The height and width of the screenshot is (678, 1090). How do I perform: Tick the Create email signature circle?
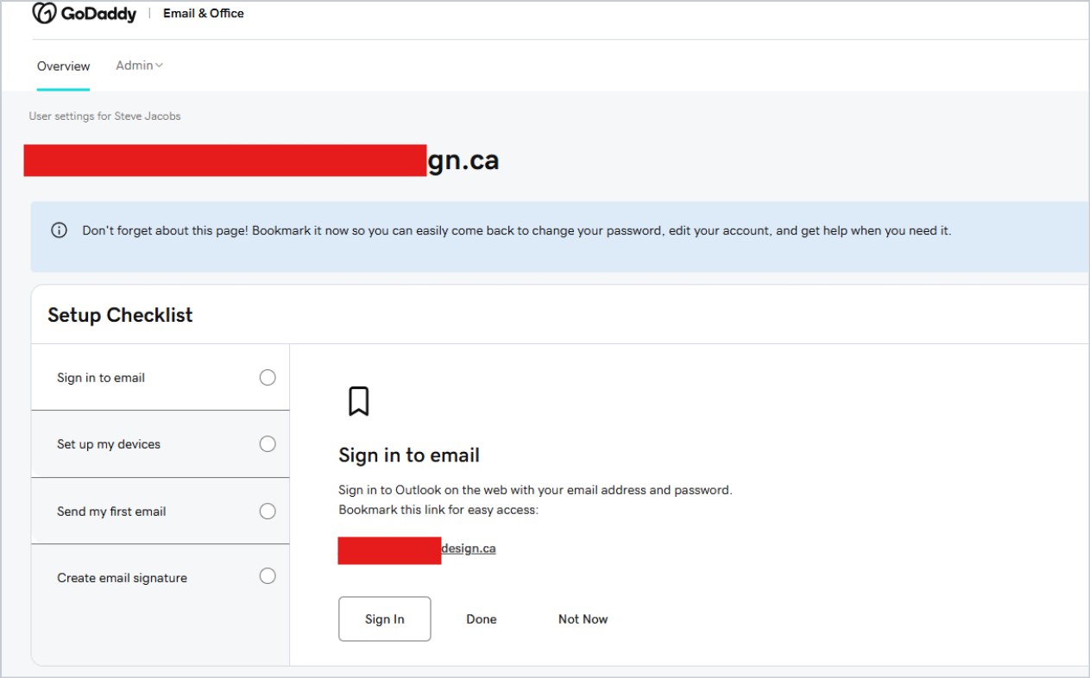coord(268,576)
